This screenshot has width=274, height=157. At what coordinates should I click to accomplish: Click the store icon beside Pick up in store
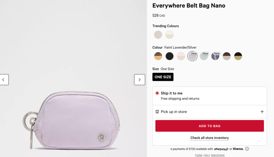coord(157,112)
